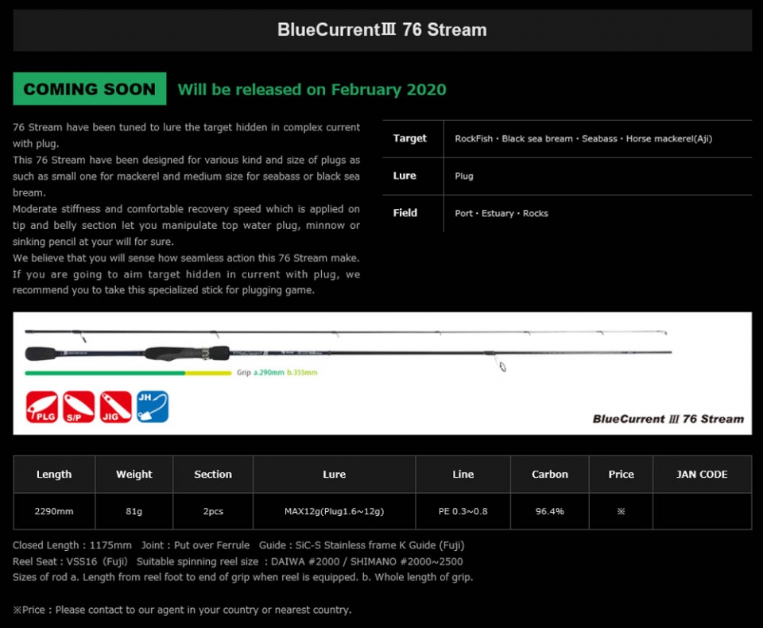Click the '2290mm' length cell
Viewport: 763px width, 628px height.
click(54, 511)
